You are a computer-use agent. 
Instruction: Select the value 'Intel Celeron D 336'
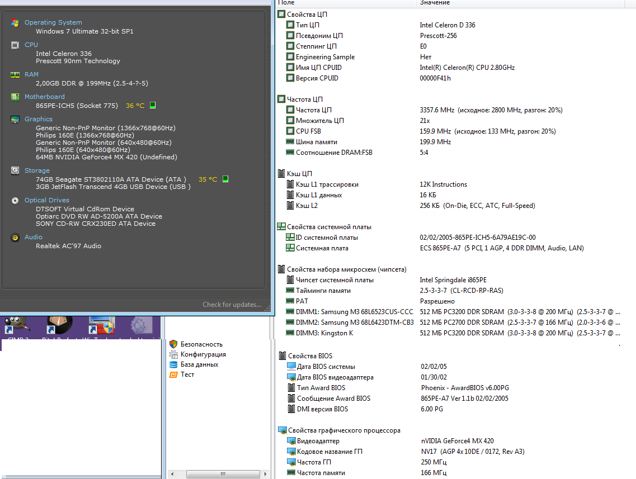[447, 25]
